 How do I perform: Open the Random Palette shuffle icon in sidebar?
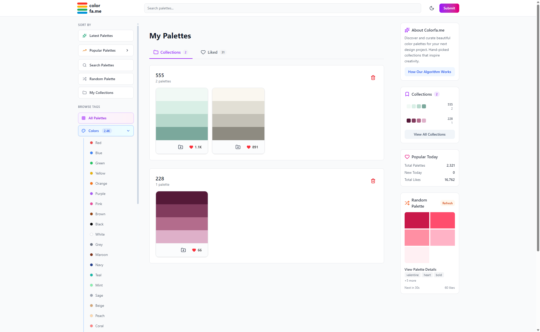tap(85, 79)
